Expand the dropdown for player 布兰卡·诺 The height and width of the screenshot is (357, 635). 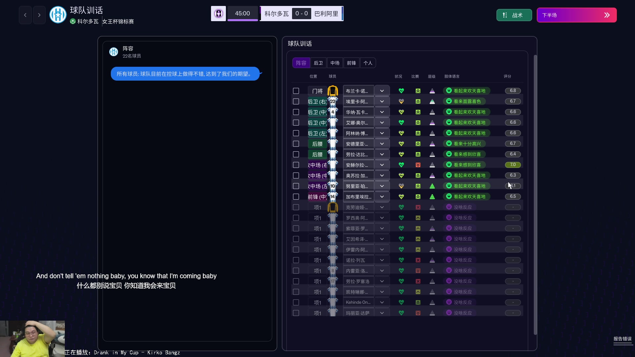pyautogui.click(x=382, y=91)
